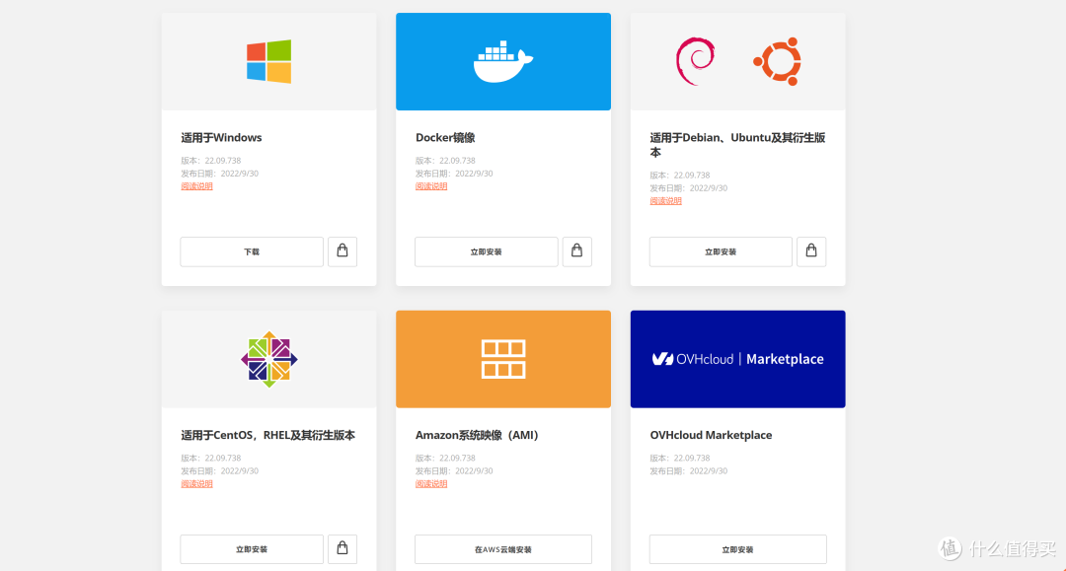Viewport: 1066px width, 571px height.
Task: Click 发布日期 2022/9/30 on Amazon card
Action: tap(454, 471)
